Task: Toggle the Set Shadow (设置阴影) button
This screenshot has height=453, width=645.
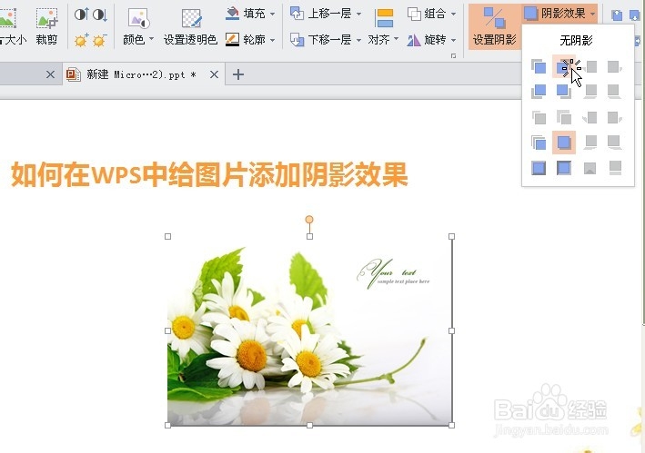Action: pyautogui.click(x=495, y=26)
